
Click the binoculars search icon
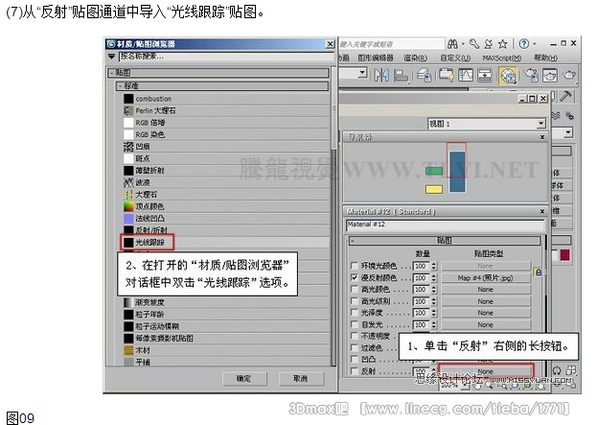click(x=452, y=44)
